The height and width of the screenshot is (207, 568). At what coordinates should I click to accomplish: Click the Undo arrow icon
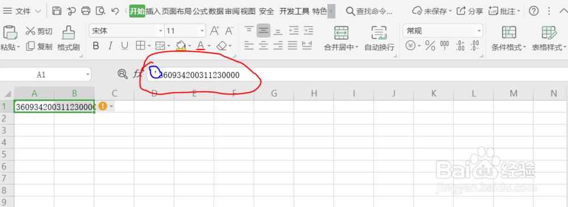pos(115,11)
